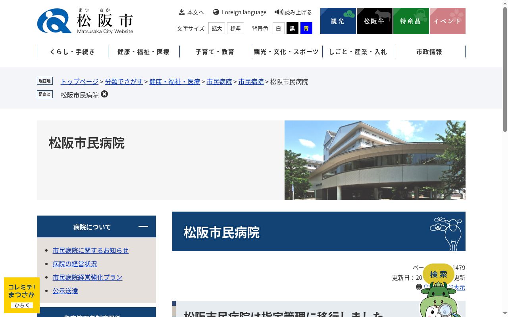The width and height of the screenshot is (508, 317).
Task: Click the hospital building photo
Action: [375, 160]
